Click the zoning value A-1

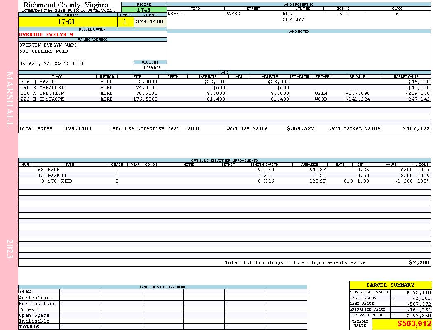tap(344, 14)
